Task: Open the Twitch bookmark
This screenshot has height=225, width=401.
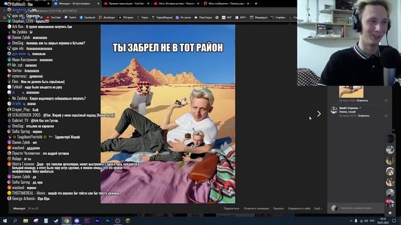Action: pyautogui.click(x=70, y=17)
